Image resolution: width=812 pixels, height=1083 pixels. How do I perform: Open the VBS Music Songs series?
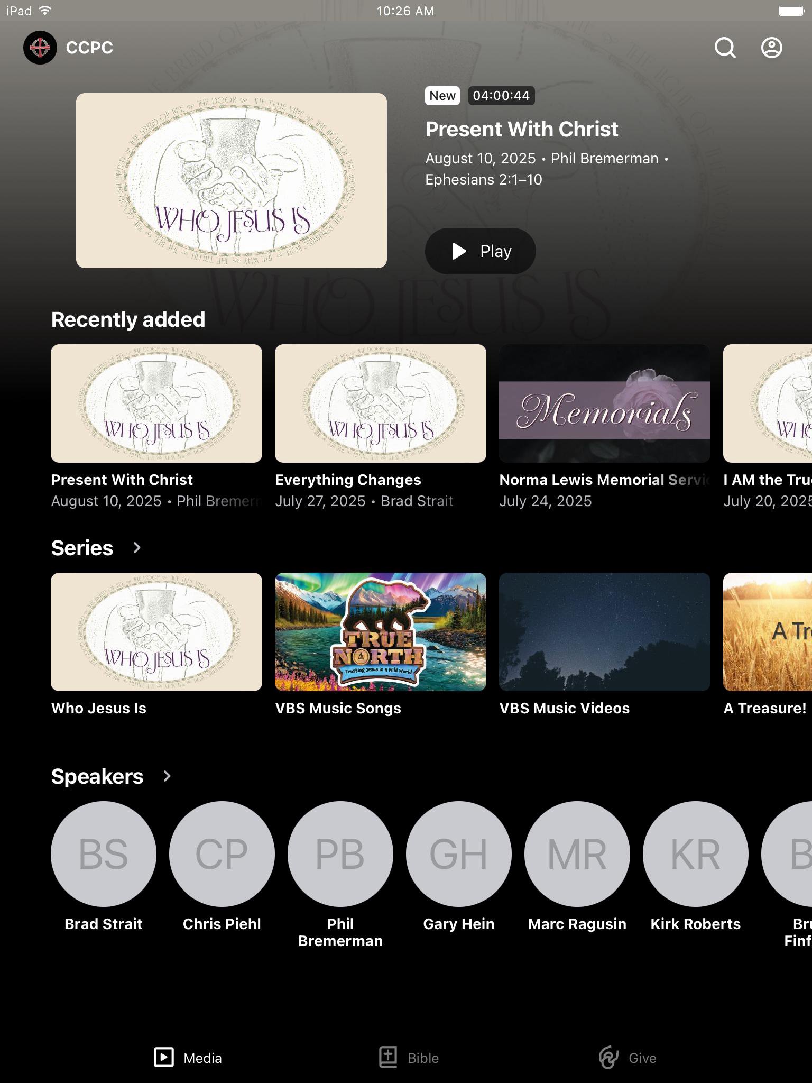click(x=381, y=632)
